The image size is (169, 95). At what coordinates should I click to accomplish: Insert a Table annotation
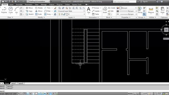pyautogui.click(x=96, y=14)
